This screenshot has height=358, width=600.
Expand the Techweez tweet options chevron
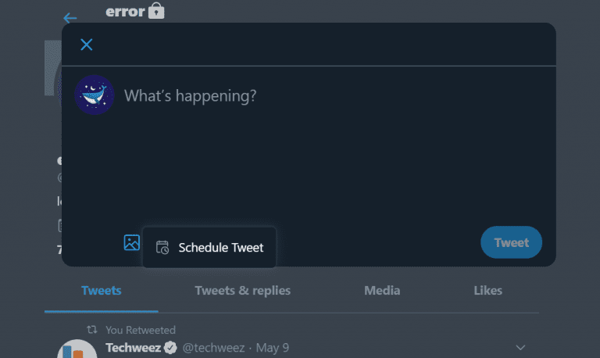coord(520,348)
